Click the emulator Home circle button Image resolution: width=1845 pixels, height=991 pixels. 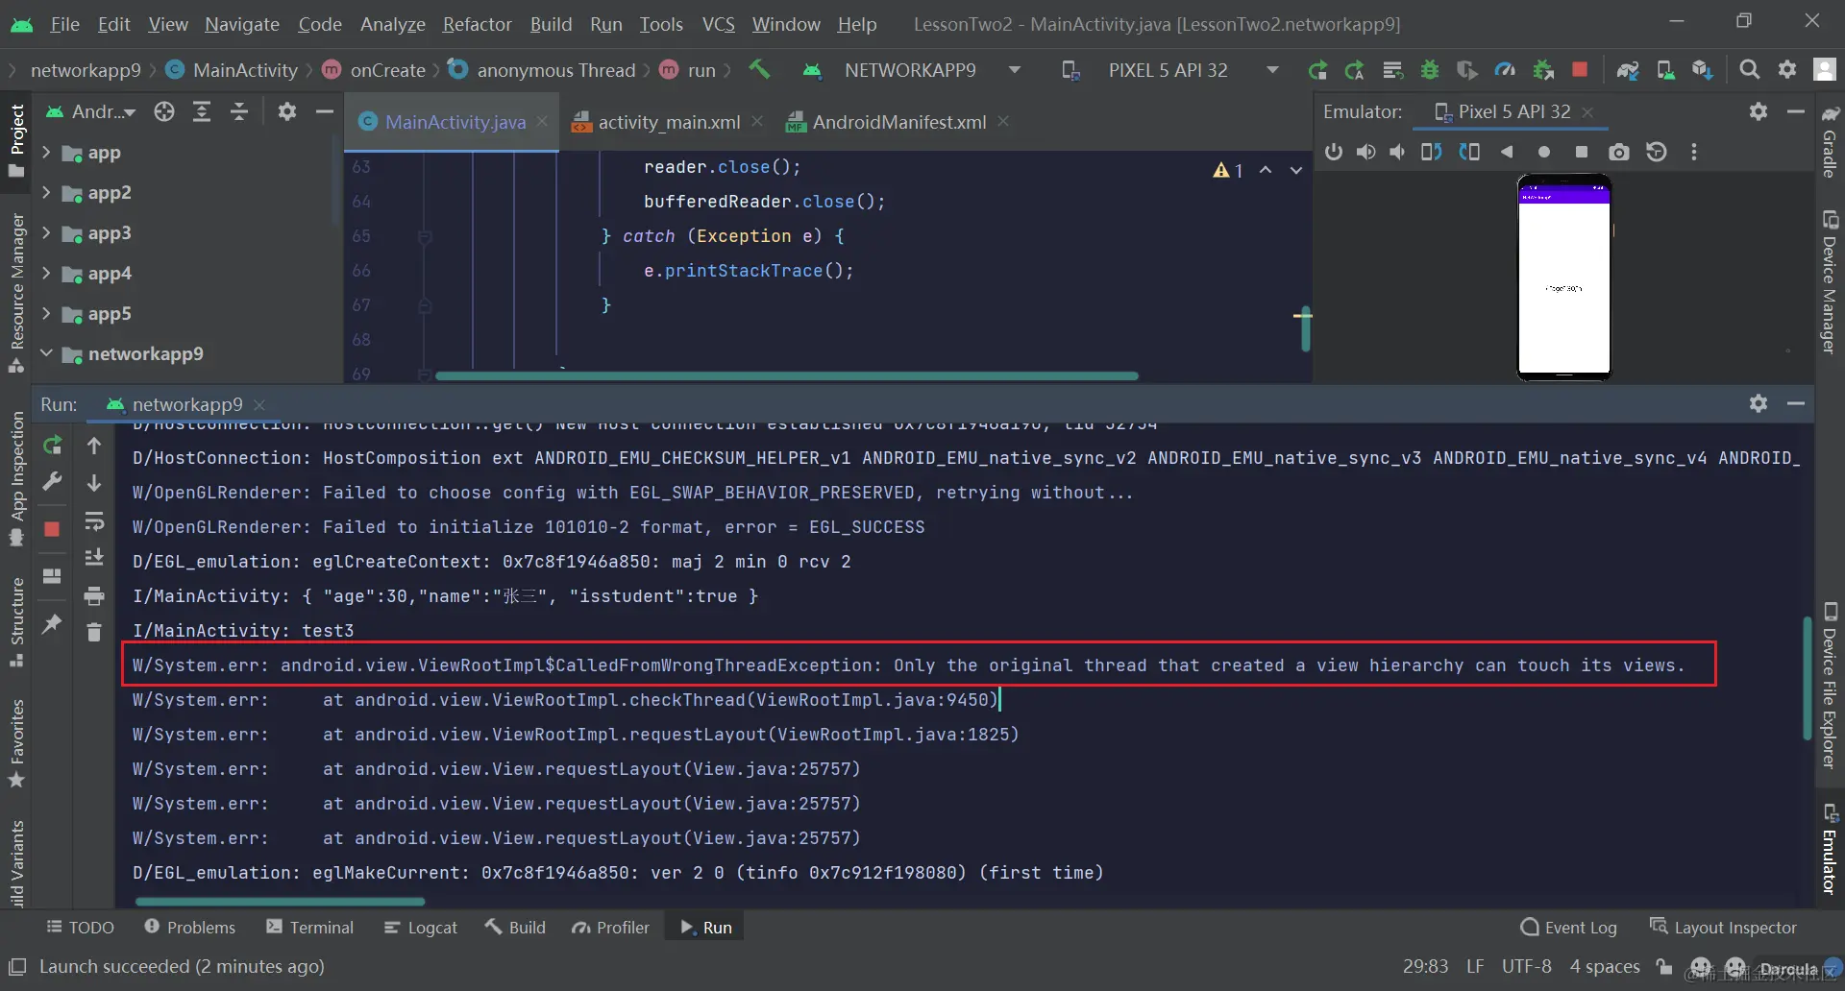[x=1544, y=152]
